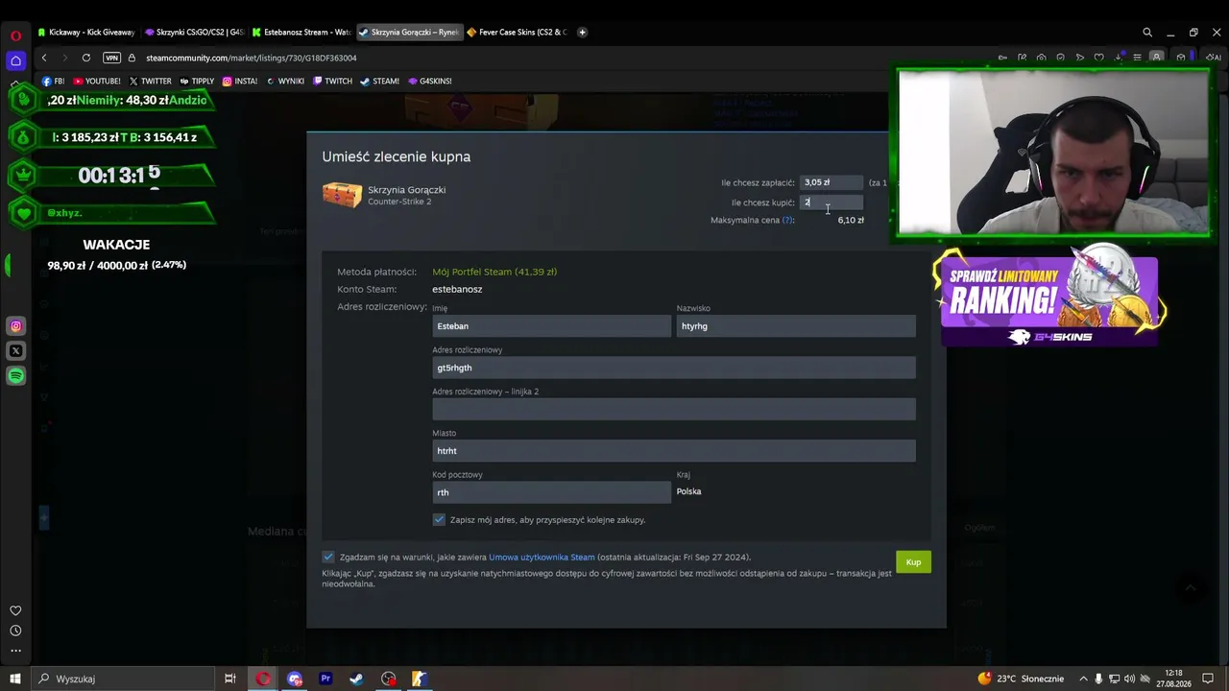Open the sidebar heart bookmarks icon
Image resolution: width=1229 pixels, height=691 pixels.
[15, 610]
